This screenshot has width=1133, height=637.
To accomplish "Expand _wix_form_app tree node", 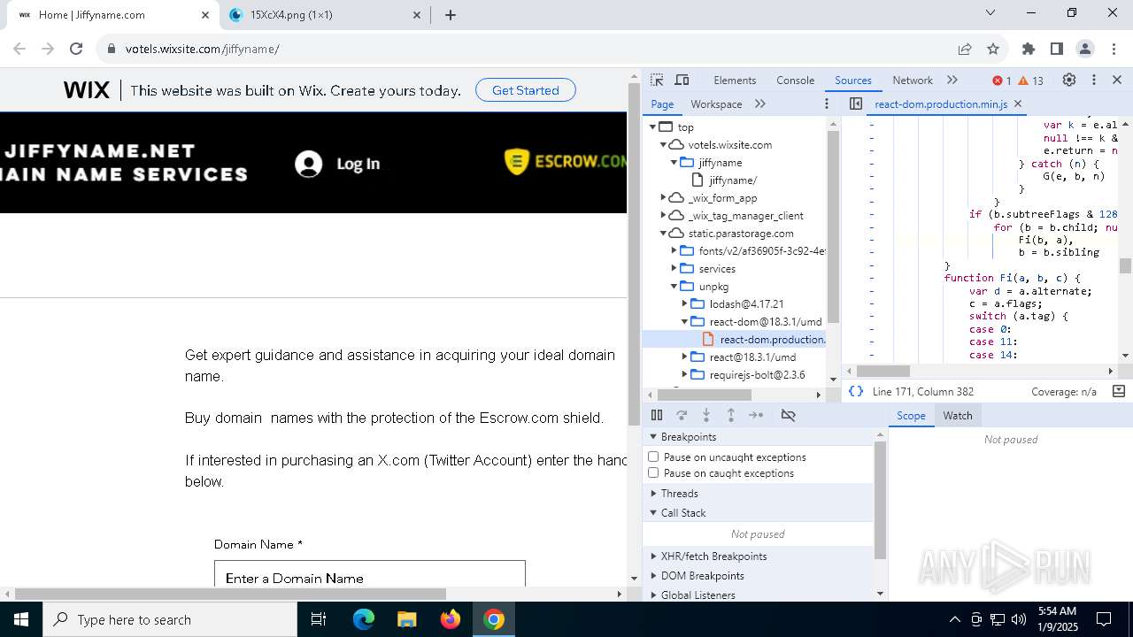I will coord(663,198).
